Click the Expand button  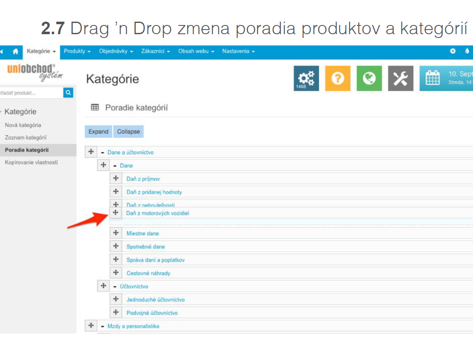98,132
